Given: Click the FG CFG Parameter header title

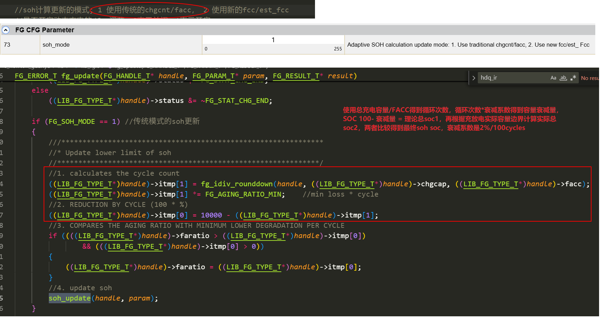Looking at the screenshot, I should (45, 30).
